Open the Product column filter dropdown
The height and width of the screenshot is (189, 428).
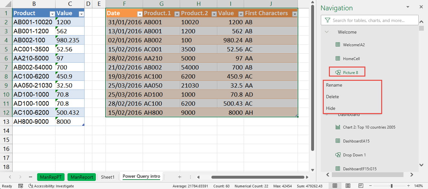(52, 14)
